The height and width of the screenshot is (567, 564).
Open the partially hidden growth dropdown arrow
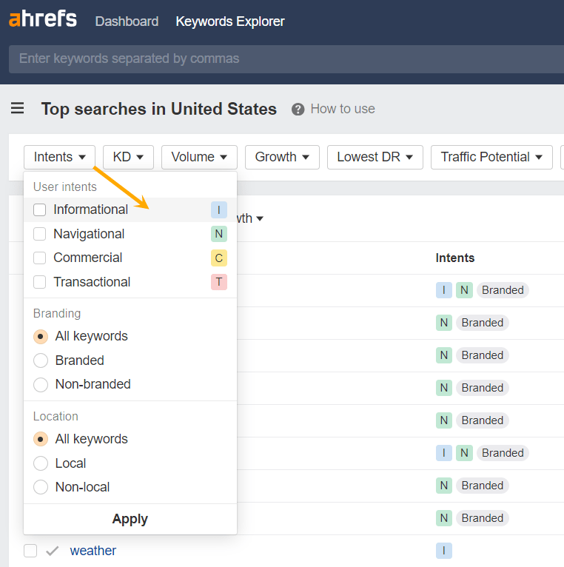point(260,219)
